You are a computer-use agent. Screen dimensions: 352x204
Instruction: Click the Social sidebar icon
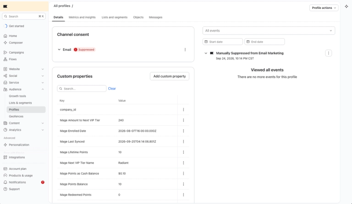tap(5, 76)
